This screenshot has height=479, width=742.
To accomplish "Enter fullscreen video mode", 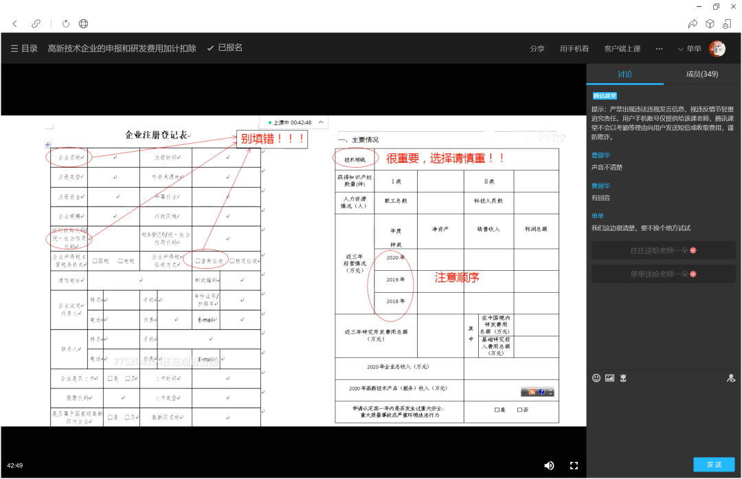I will 574,466.
